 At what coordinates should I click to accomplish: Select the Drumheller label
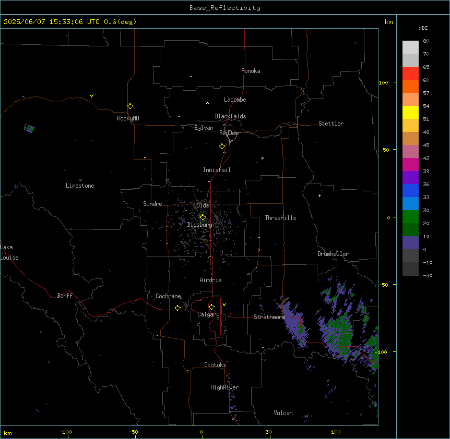pyautogui.click(x=333, y=254)
